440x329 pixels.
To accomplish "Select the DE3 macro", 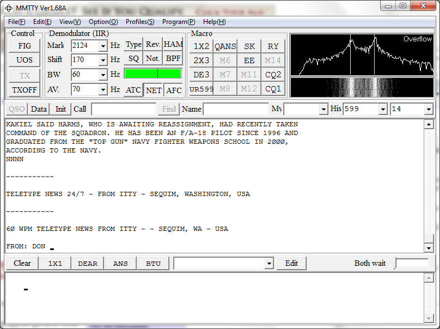I will click(x=201, y=75).
